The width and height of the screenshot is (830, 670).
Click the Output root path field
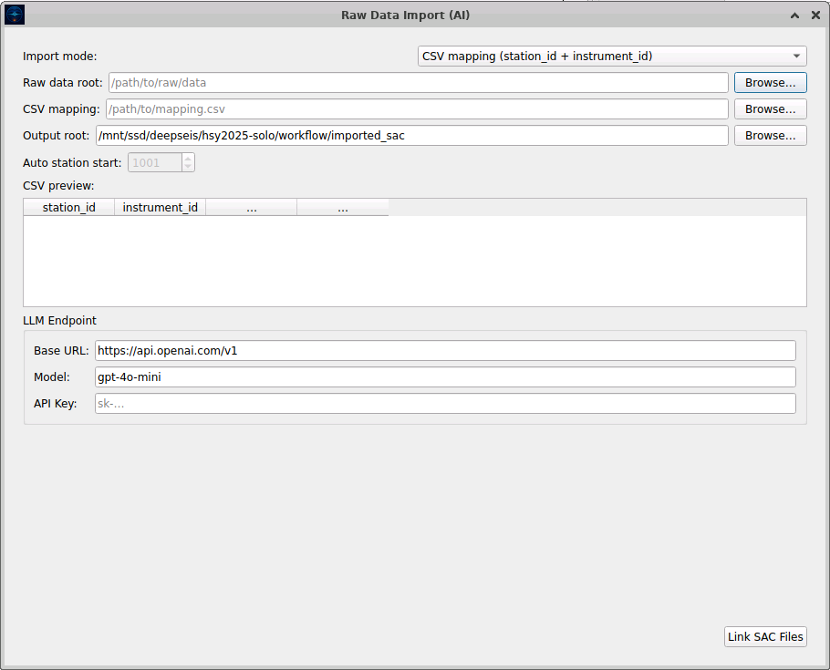(x=412, y=136)
